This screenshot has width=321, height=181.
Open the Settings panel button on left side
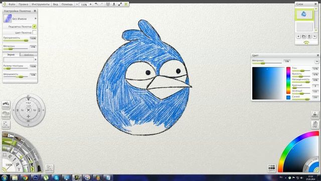coord(6,125)
